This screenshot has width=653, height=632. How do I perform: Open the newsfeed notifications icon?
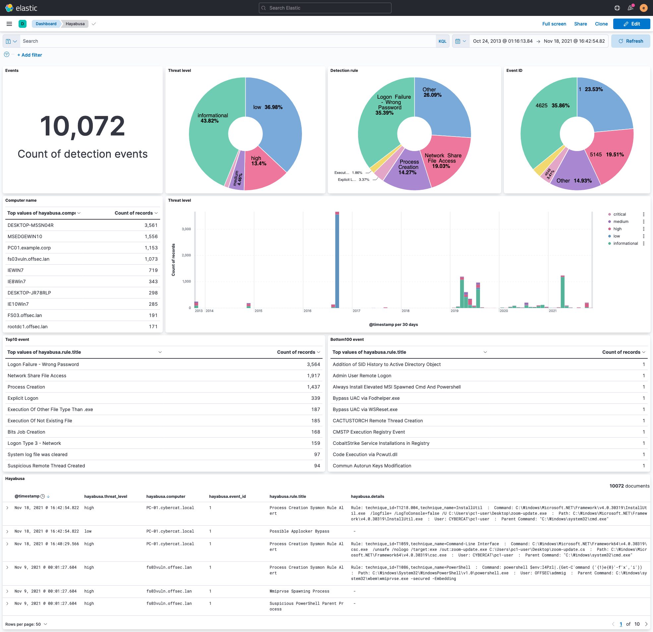tap(630, 8)
